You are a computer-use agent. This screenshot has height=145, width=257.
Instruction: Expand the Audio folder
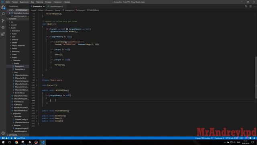point(14,34)
